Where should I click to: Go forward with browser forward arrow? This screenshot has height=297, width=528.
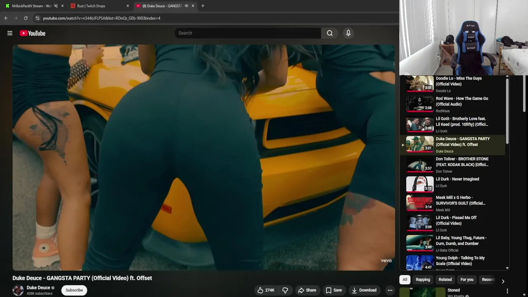pos(16,18)
